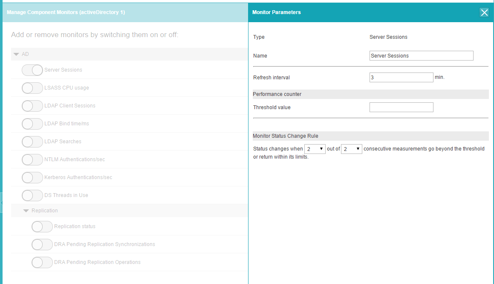Toggle the Replication status monitor
The width and height of the screenshot is (494, 284).
click(x=42, y=226)
